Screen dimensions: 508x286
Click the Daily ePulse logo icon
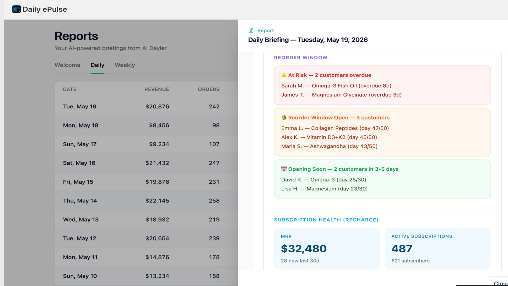(17, 9)
